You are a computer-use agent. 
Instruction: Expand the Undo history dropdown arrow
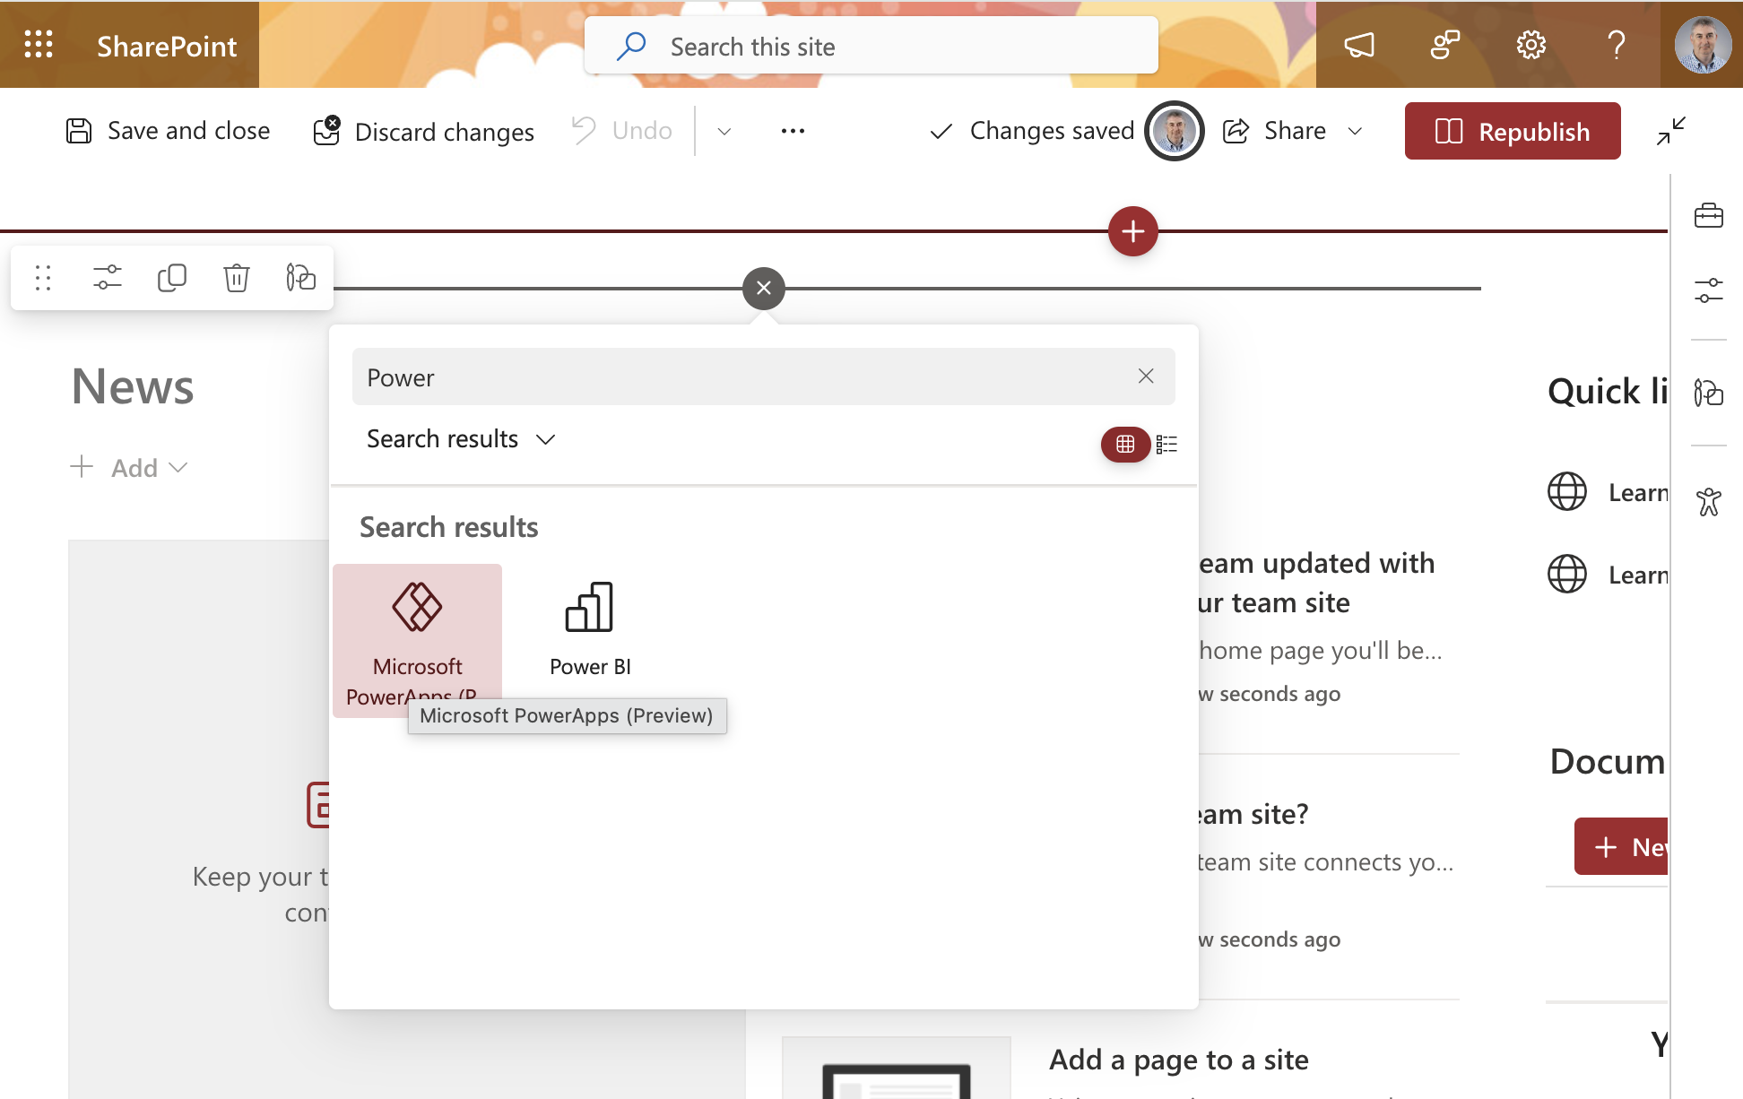pyautogui.click(x=724, y=132)
